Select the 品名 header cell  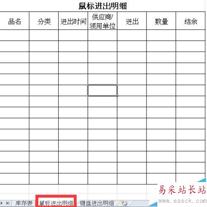(x=14, y=21)
